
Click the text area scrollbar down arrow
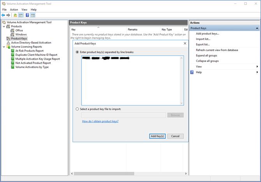pyautogui.click(x=182, y=103)
